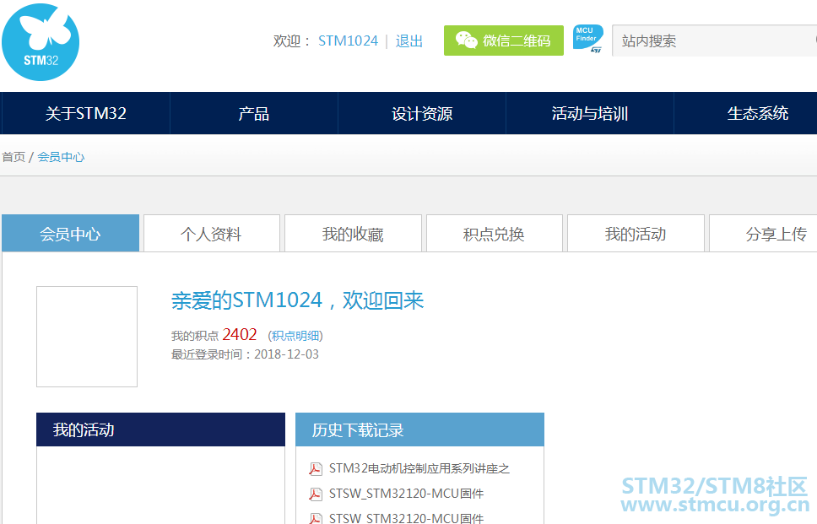Click PDF icon beside STM32电动机控制应用系列讲座之
Viewport: 817px width, 524px height.
pos(315,469)
